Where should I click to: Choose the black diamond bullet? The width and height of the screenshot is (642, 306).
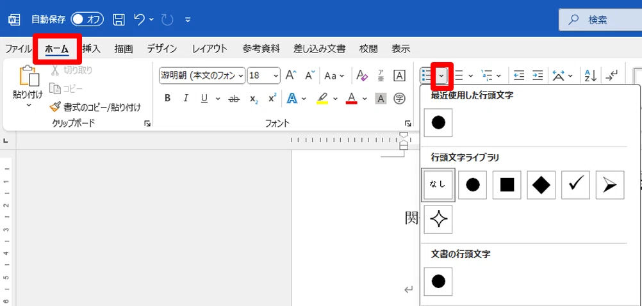(x=541, y=185)
